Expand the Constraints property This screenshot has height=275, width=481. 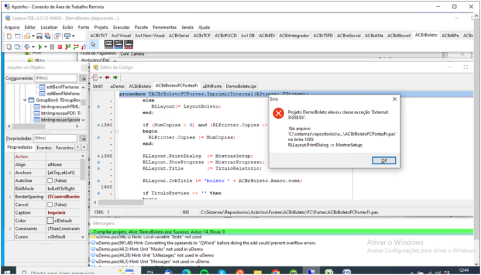point(10,229)
